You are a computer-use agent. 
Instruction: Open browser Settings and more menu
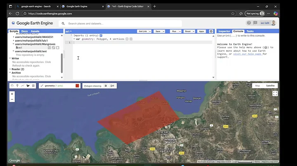coord(269,14)
